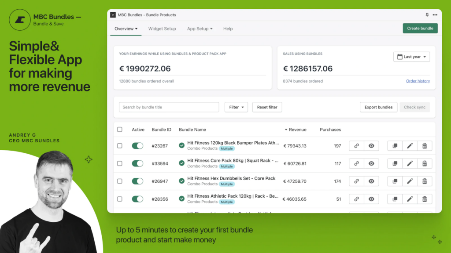Copy link for bundle #33594
451x253 pixels.
[x=356, y=163]
